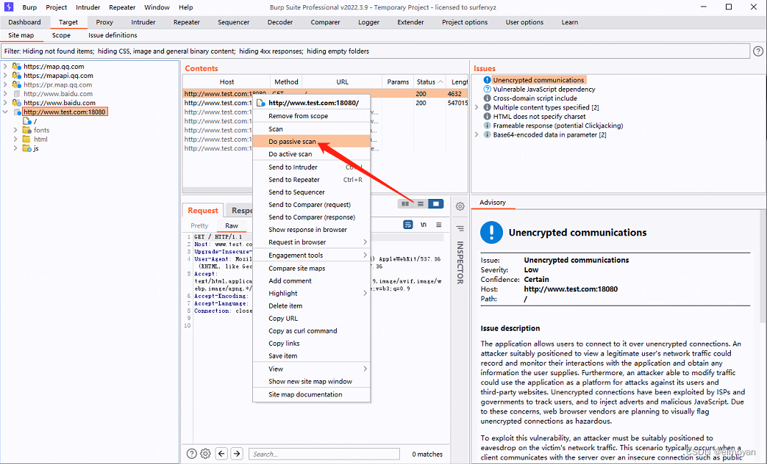Select Do active scan from context menu
The width and height of the screenshot is (767, 464).
click(x=287, y=153)
